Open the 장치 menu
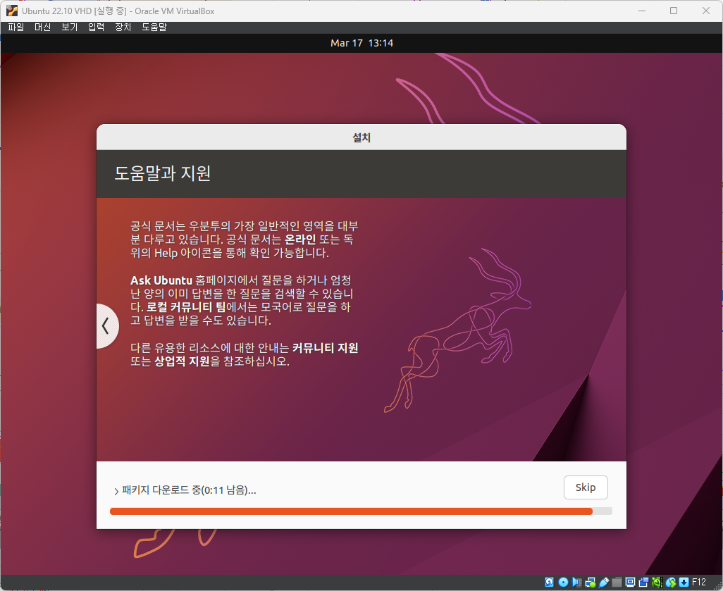 (123, 27)
